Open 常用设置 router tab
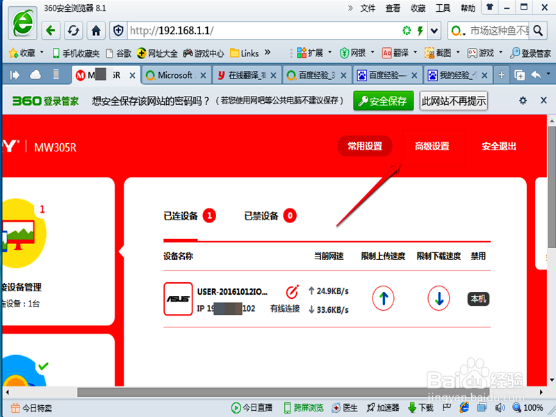 [x=365, y=146]
